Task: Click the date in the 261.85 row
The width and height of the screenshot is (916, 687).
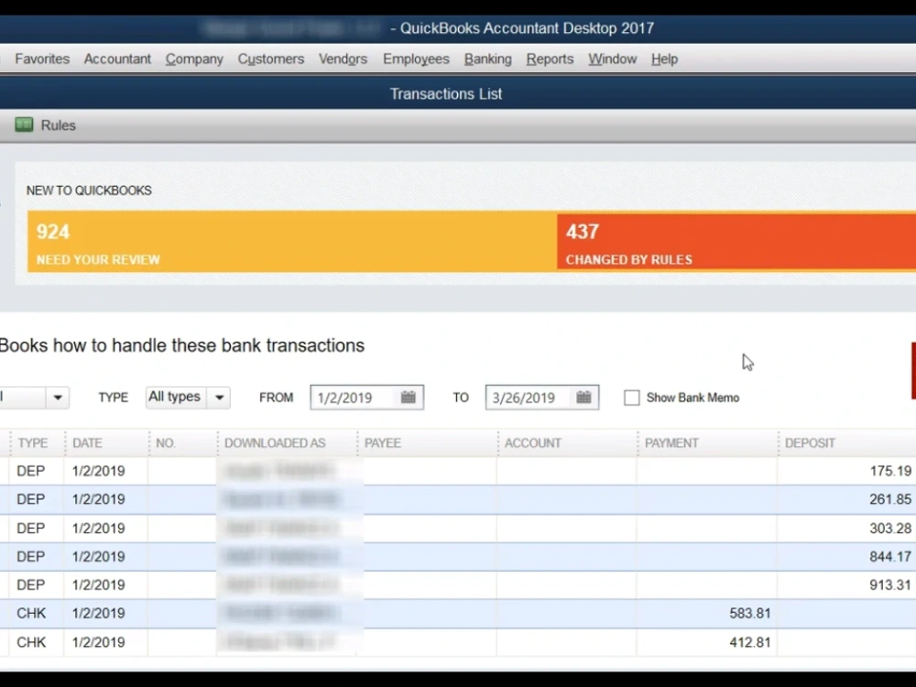Action: [98, 499]
